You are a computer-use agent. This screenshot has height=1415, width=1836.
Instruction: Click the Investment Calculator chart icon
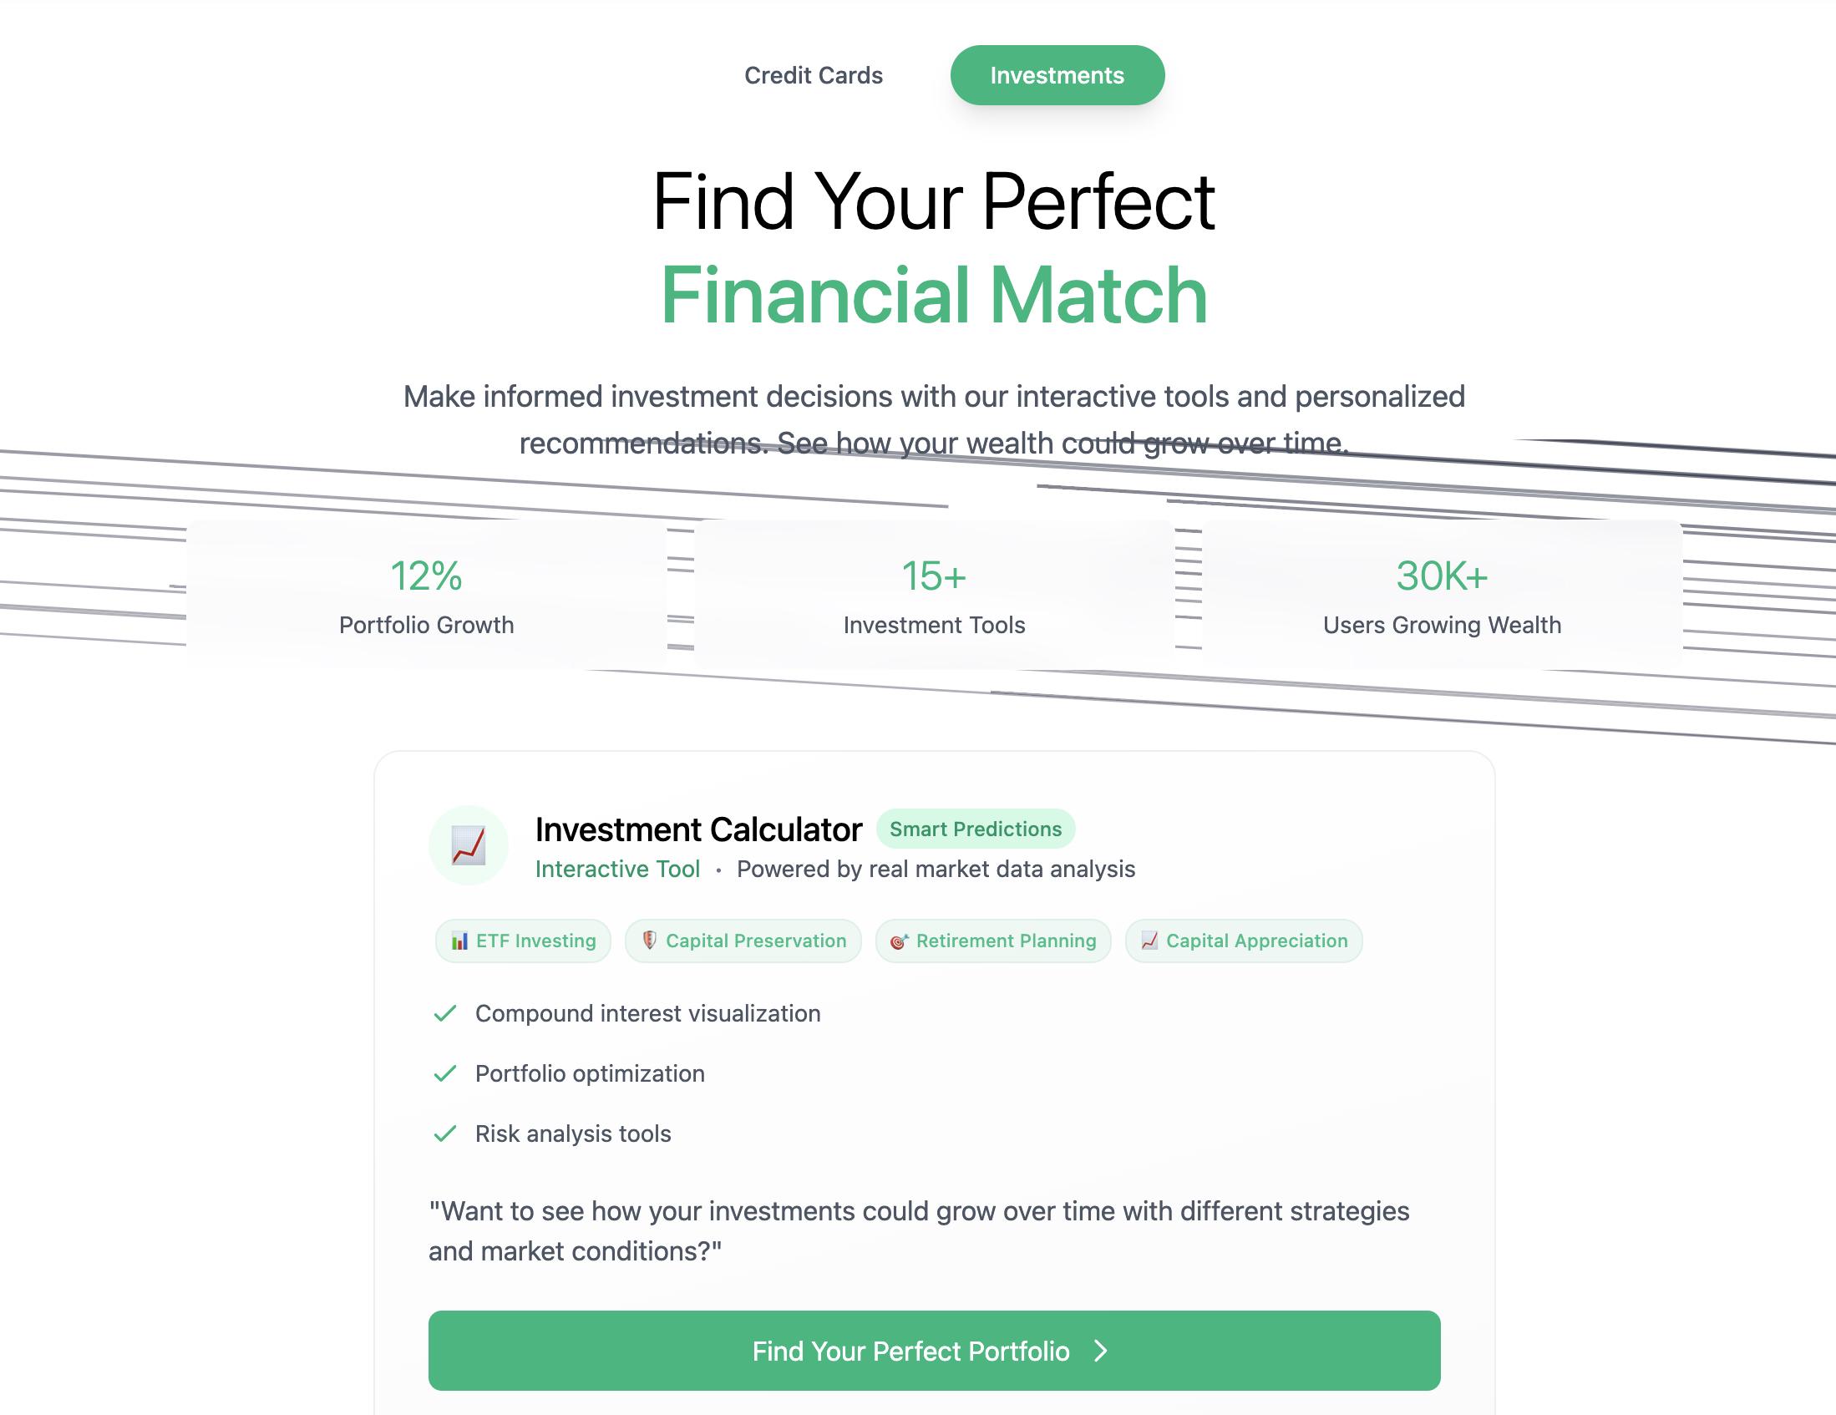tap(469, 845)
